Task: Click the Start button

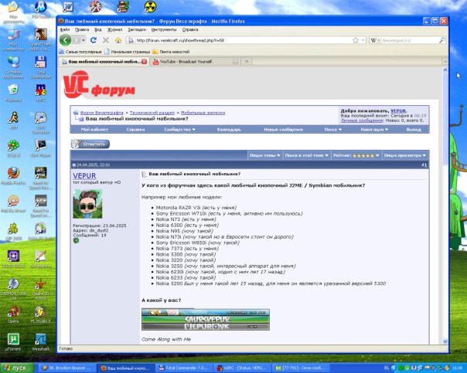Action: [17, 368]
